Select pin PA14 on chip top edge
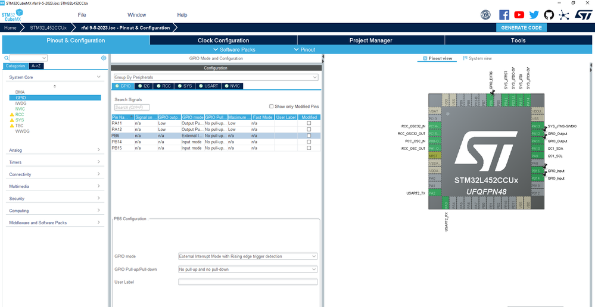This screenshot has height=307, width=595. (x=528, y=101)
